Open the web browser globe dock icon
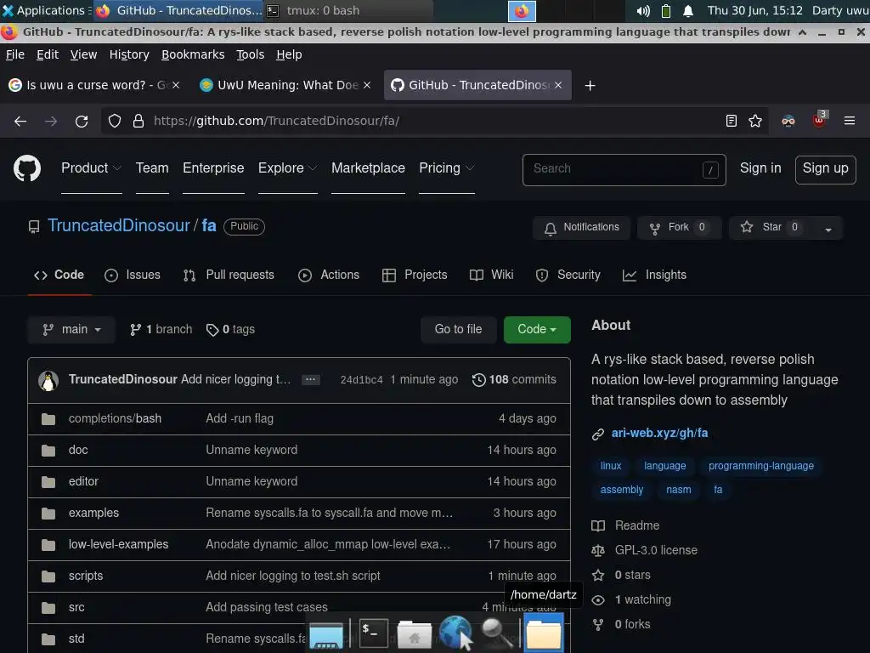The height and width of the screenshot is (653, 870). [x=455, y=633]
